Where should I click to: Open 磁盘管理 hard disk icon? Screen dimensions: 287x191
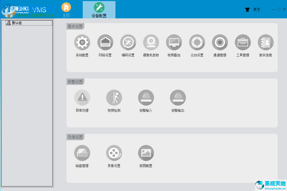(x=82, y=153)
